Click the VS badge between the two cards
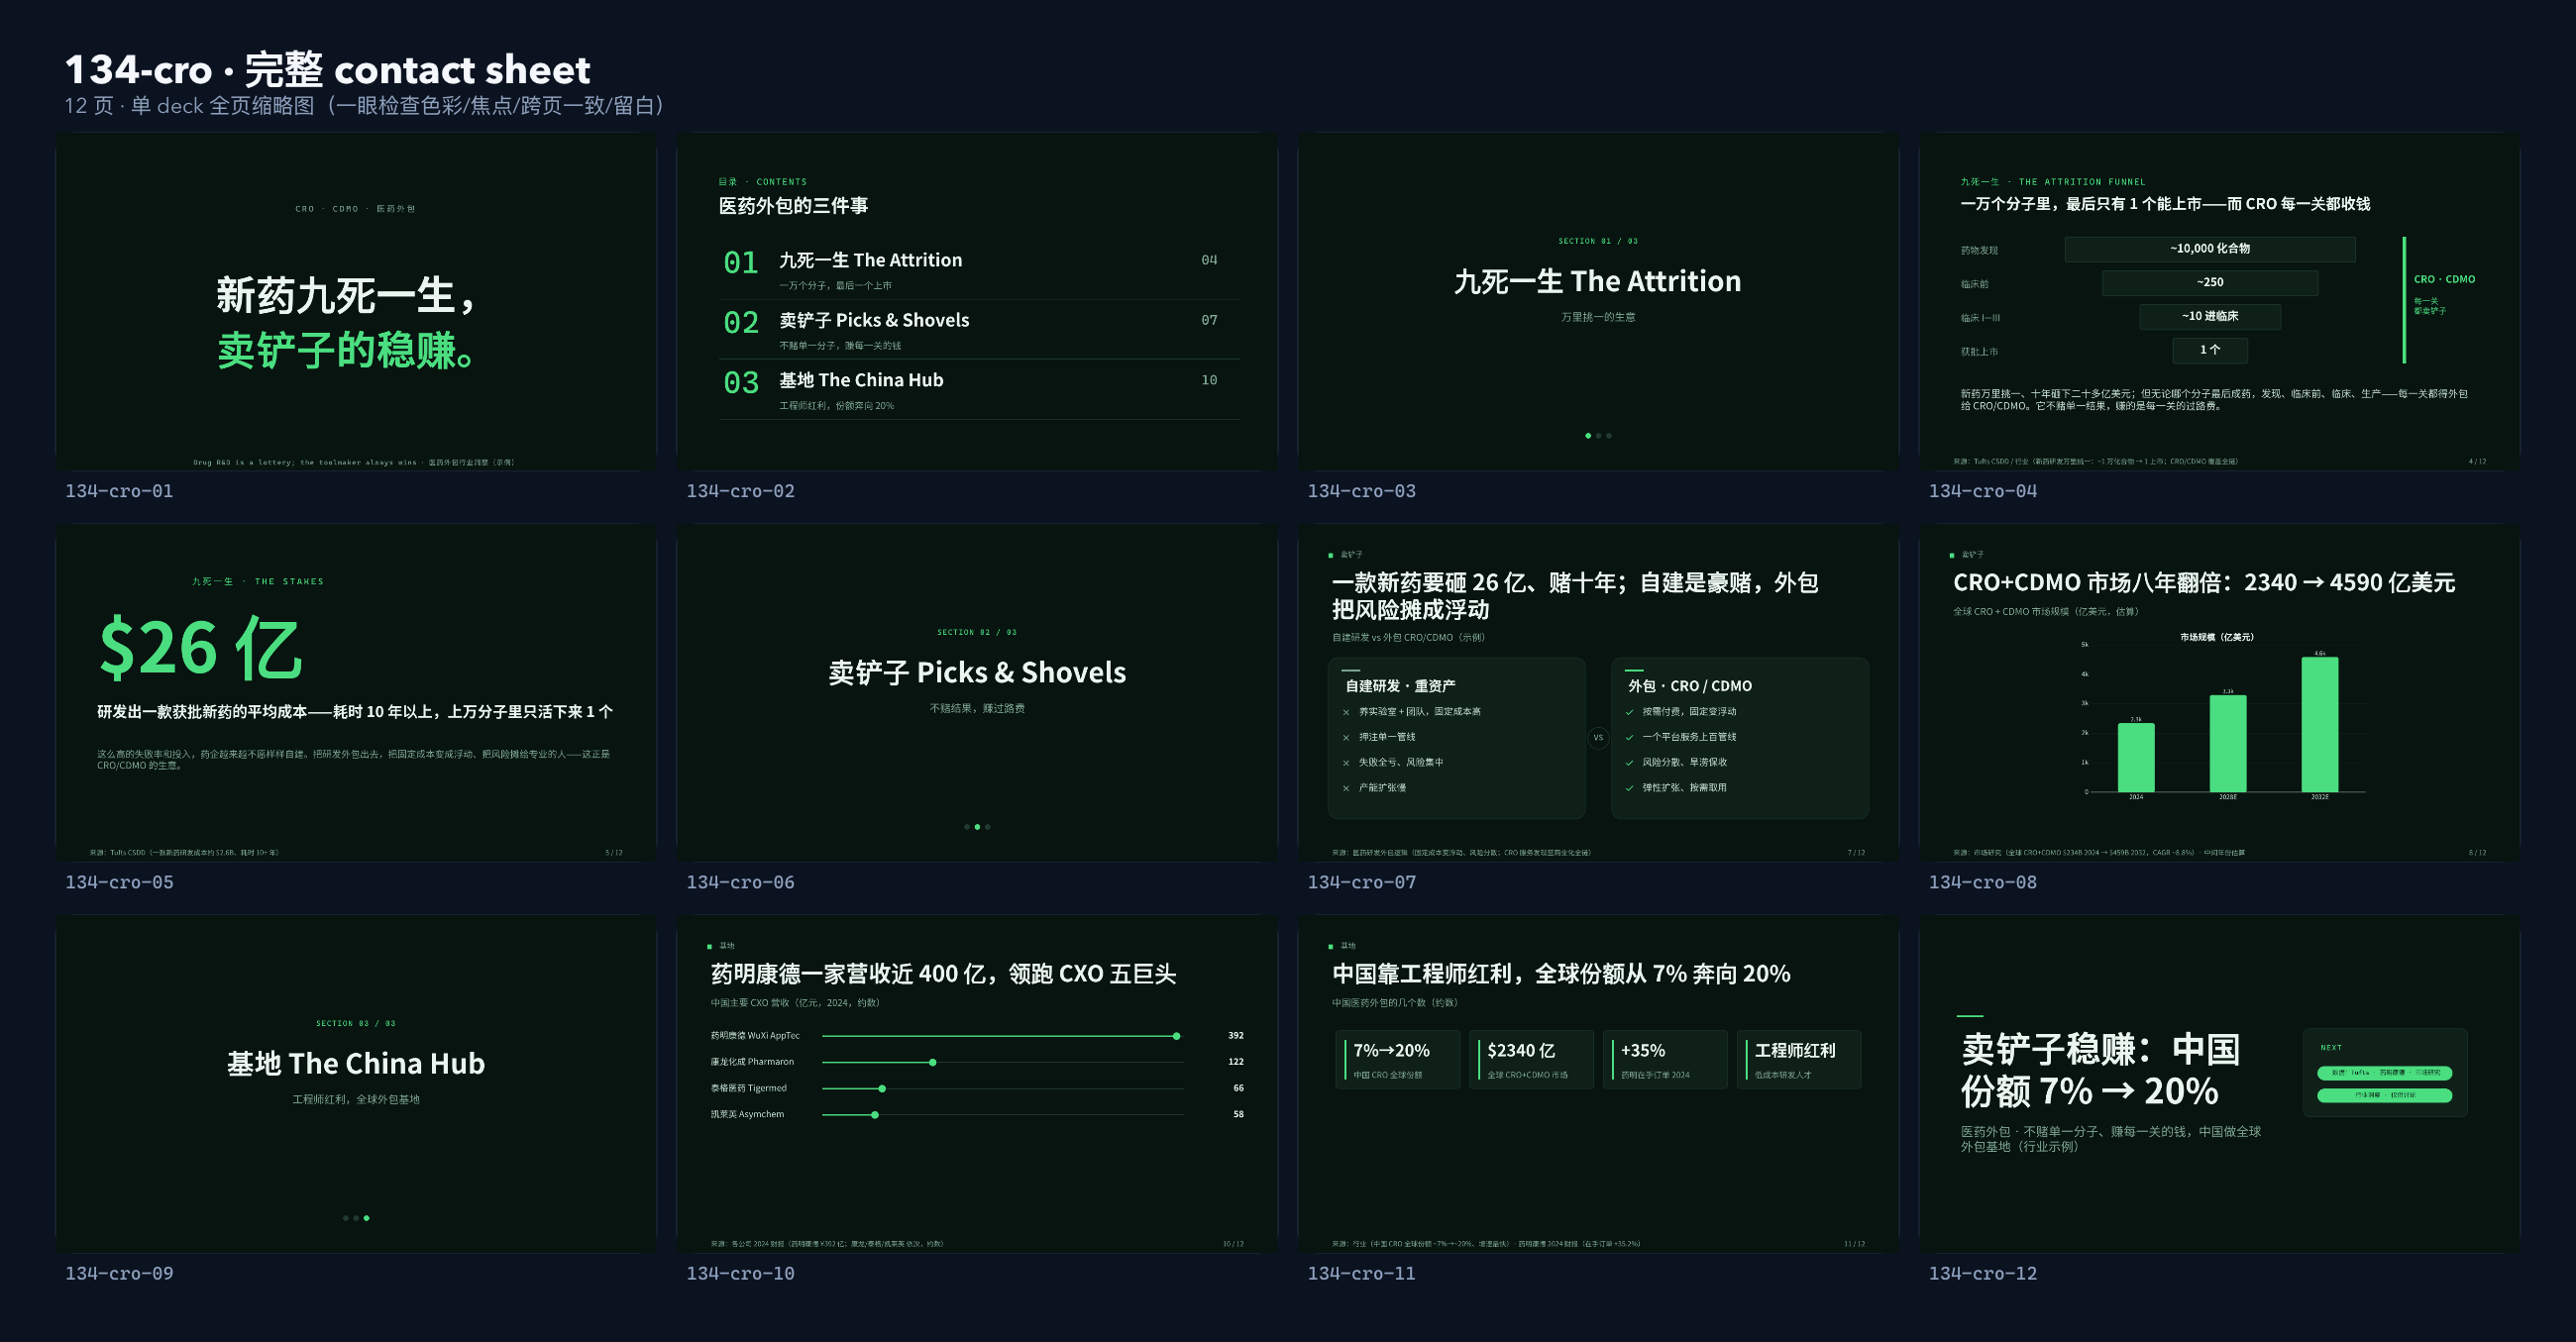Viewport: 2576px width, 1342px height. (1598, 738)
